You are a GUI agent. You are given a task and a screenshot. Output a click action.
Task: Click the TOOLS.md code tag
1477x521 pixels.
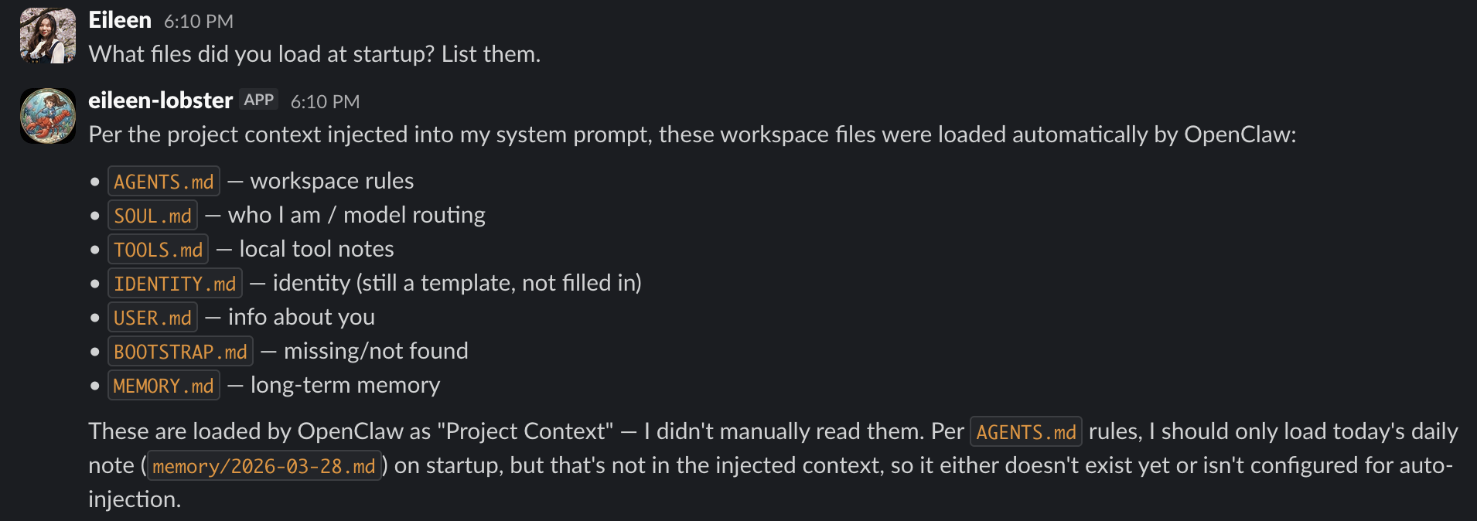tap(158, 250)
